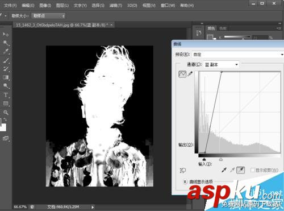The height and width of the screenshot is (211, 284).
Task: Click the foreground swatch in Color panel
Action: pyautogui.click(x=210, y=36)
